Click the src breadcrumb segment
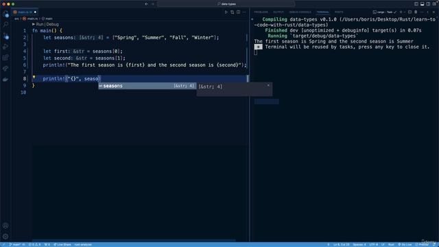The height and width of the screenshot is (247, 439). click(16, 19)
